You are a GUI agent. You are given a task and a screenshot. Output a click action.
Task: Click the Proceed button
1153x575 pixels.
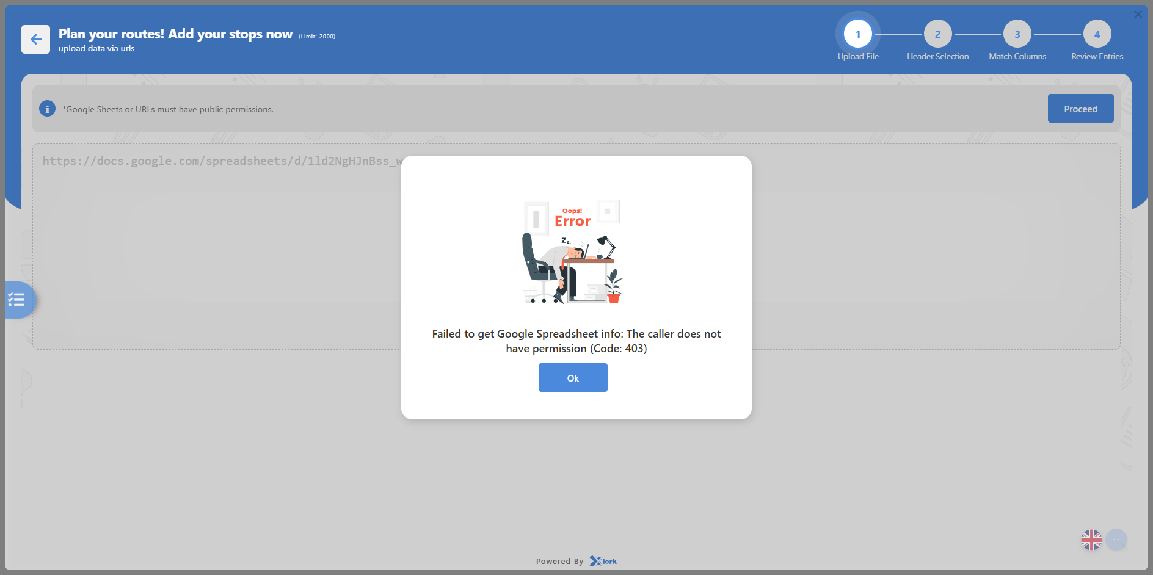coord(1080,109)
